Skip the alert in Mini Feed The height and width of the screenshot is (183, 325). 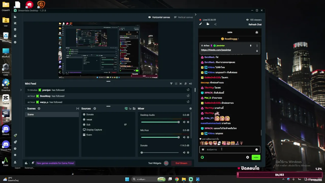pos(181,84)
